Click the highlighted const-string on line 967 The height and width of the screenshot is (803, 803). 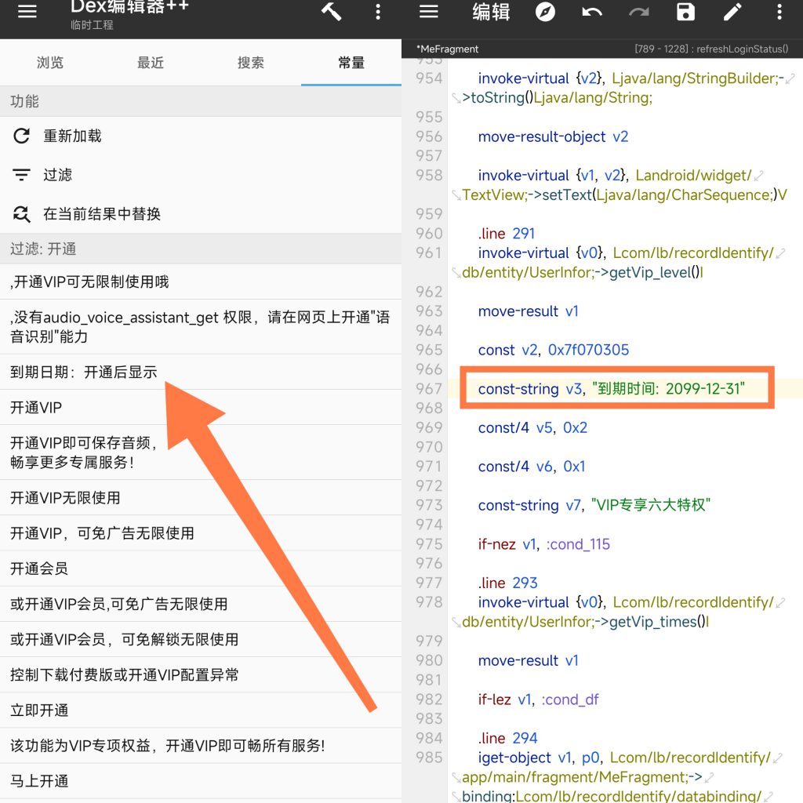coord(616,388)
